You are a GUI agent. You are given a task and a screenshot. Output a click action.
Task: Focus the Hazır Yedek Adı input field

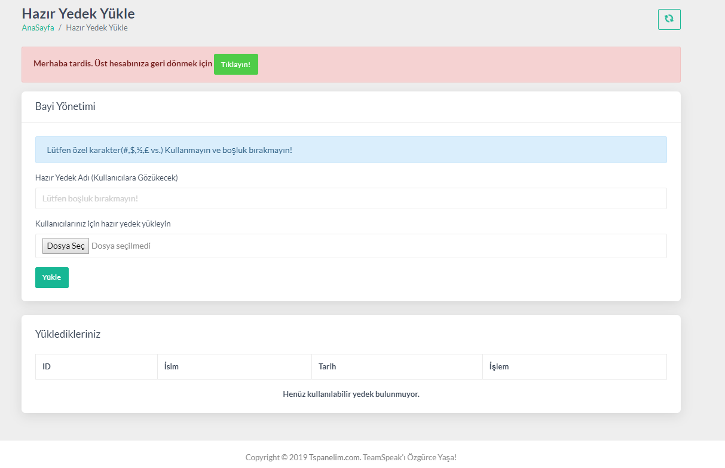click(x=351, y=198)
